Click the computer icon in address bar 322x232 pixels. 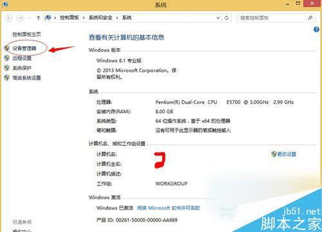point(48,17)
